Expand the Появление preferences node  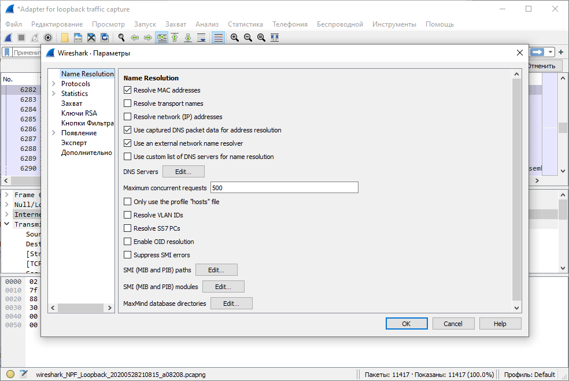tap(54, 133)
